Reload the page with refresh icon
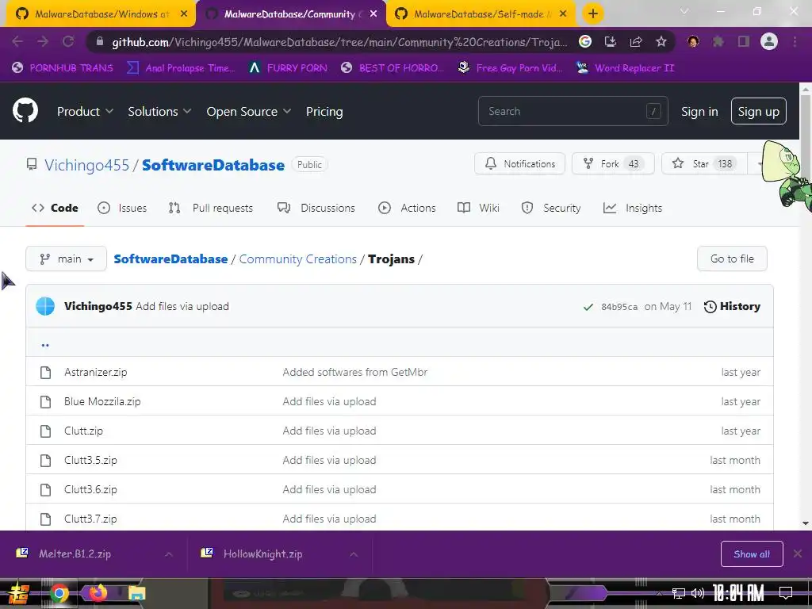This screenshot has width=812, height=609. [68, 41]
